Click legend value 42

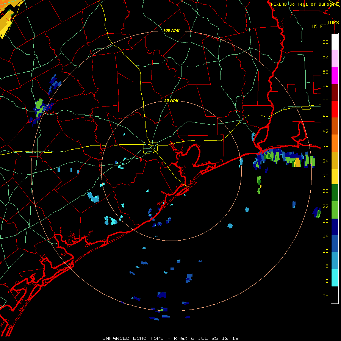pyautogui.click(x=325, y=131)
